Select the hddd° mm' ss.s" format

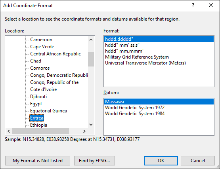159,45
